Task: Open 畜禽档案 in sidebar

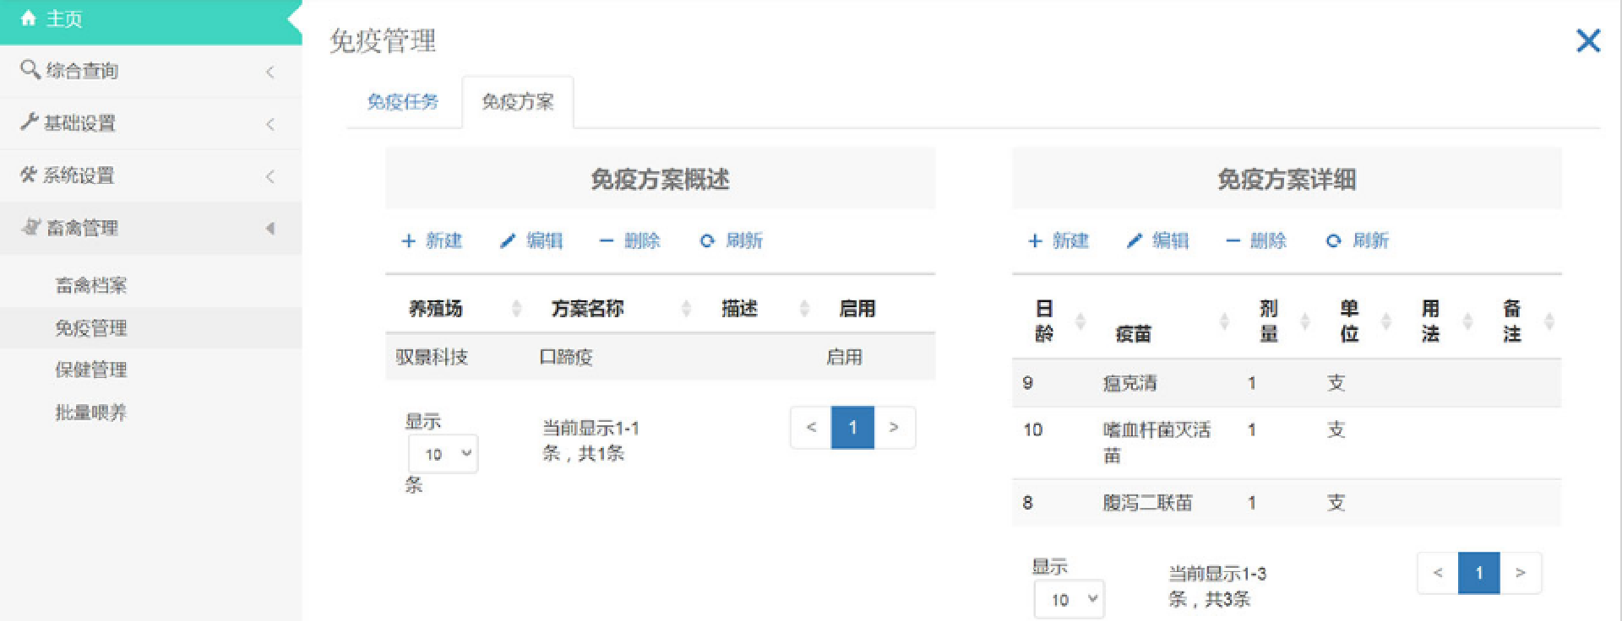Action: (90, 285)
